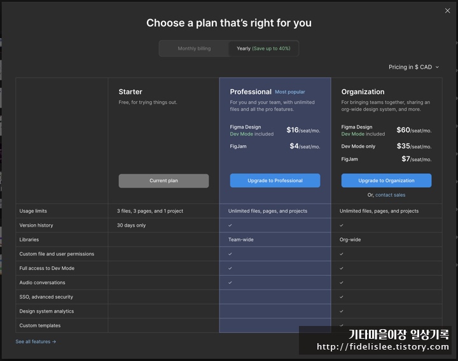This screenshot has height=361, width=458.
Task: Click Upgrade to Professional
Action: [275, 181]
